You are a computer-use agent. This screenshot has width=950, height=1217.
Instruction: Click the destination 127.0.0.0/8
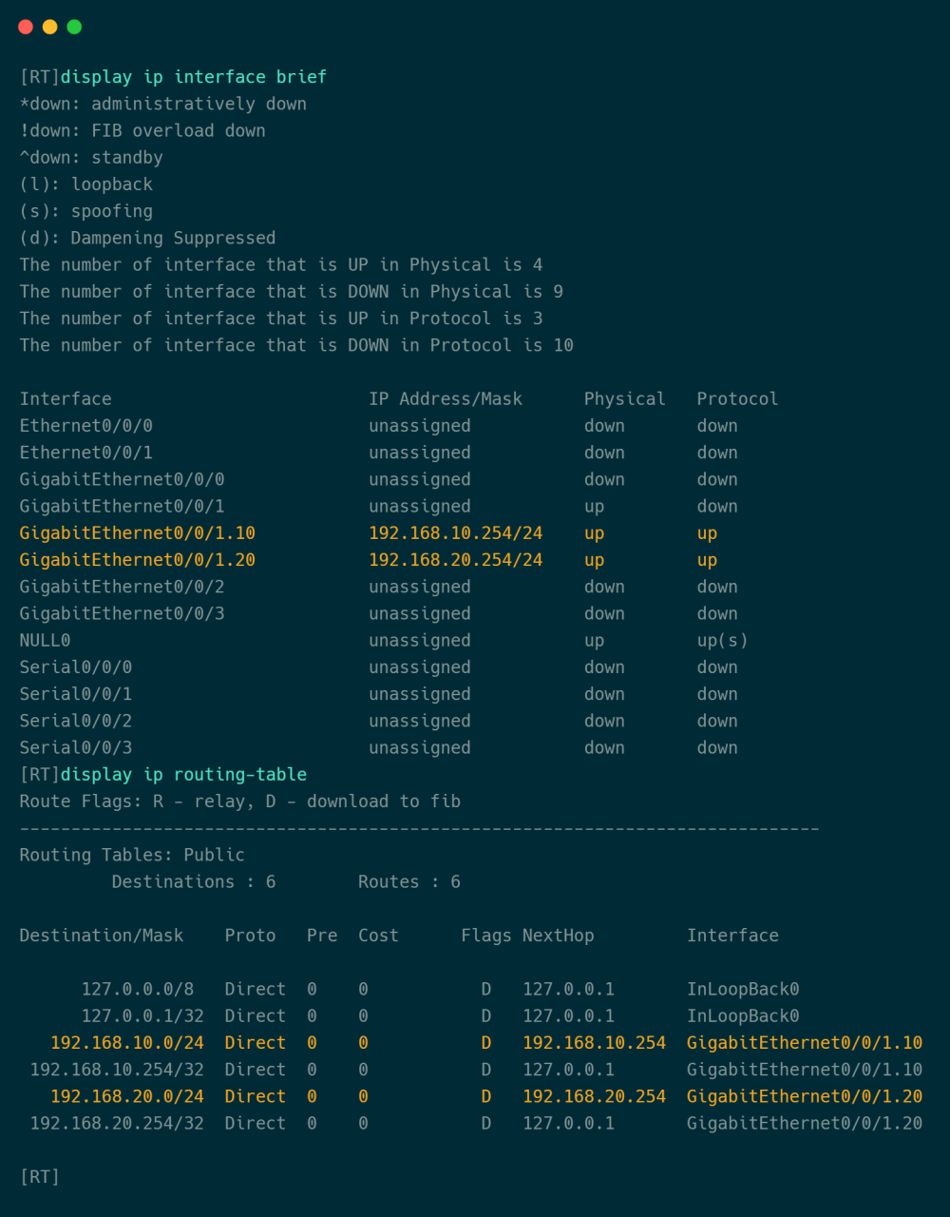138,989
